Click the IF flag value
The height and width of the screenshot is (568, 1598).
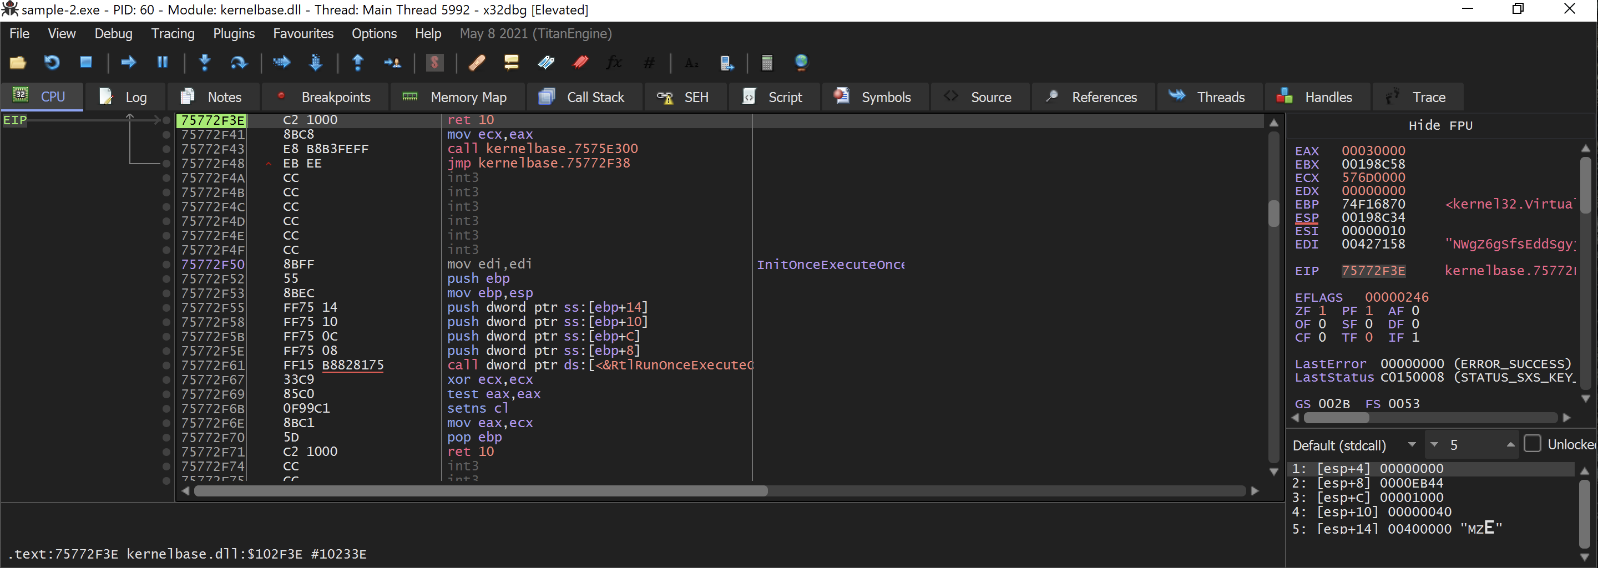[1415, 338]
